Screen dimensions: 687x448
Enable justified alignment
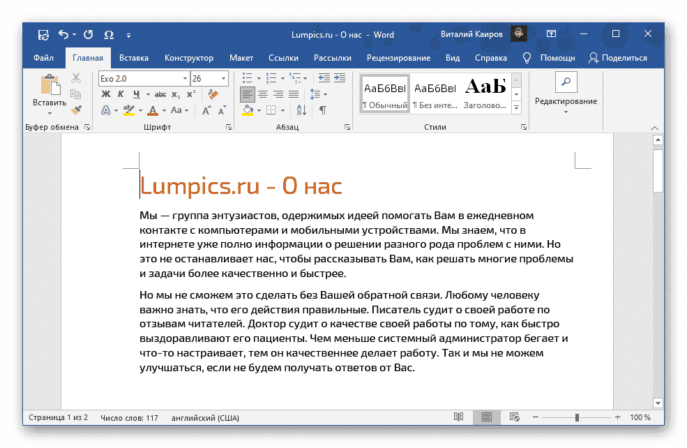click(x=294, y=94)
